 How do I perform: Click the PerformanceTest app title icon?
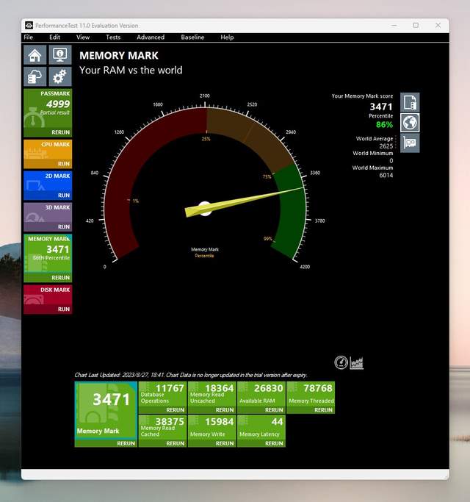[29, 25]
